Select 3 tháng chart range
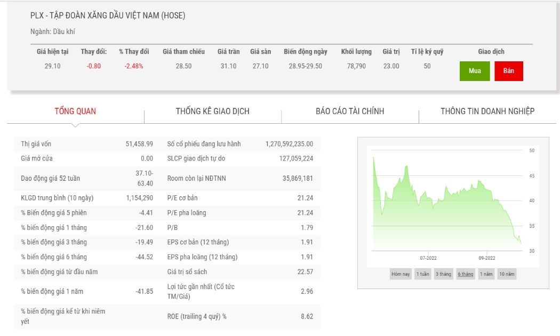The height and width of the screenshot is (336, 560). pos(443,274)
